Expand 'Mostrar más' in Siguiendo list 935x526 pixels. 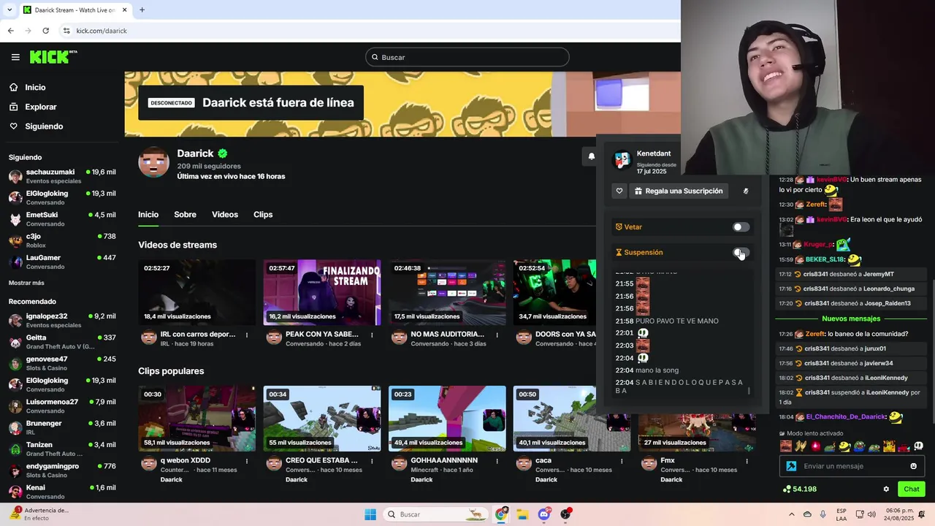(x=26, y=283)
